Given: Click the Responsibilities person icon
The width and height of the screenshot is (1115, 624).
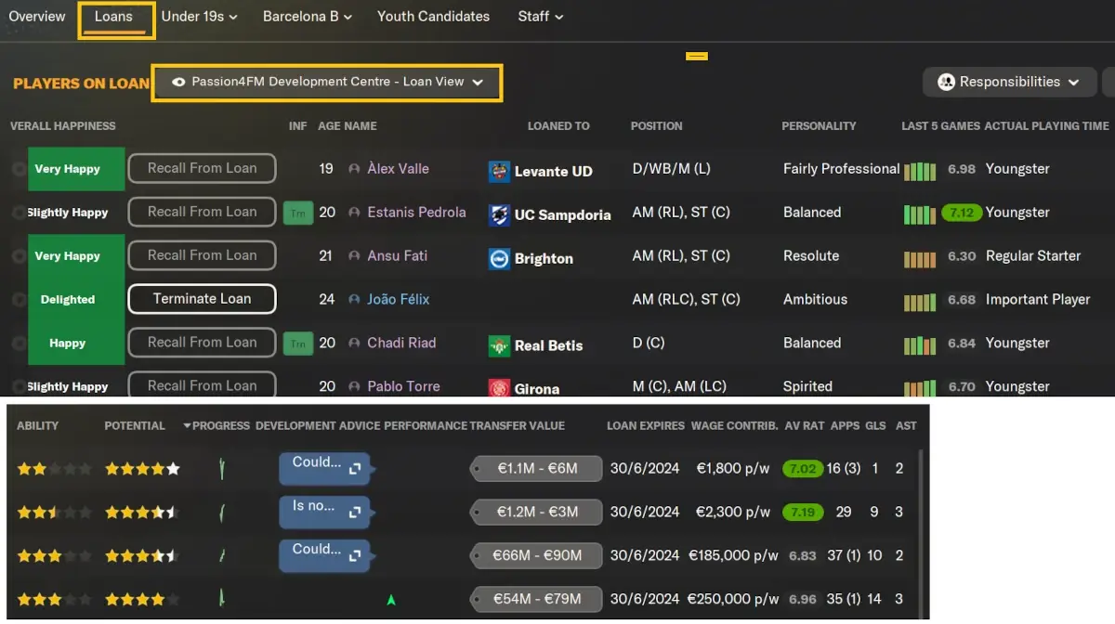Looking at the screenshot, I should pos(947,82).
